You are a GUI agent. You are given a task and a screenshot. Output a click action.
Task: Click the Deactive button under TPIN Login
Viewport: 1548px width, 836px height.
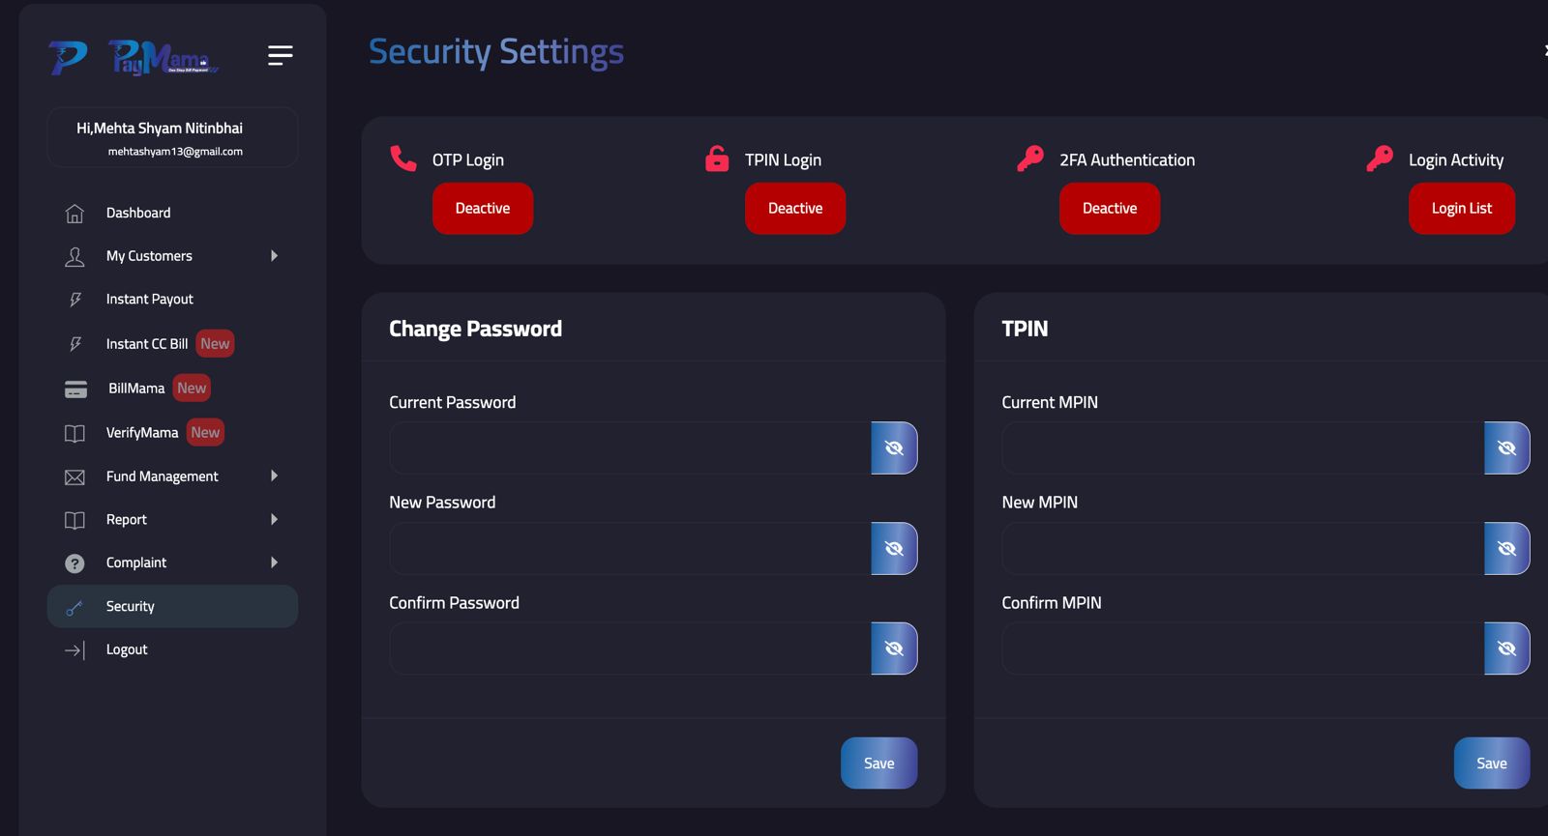tap(795, 209)
